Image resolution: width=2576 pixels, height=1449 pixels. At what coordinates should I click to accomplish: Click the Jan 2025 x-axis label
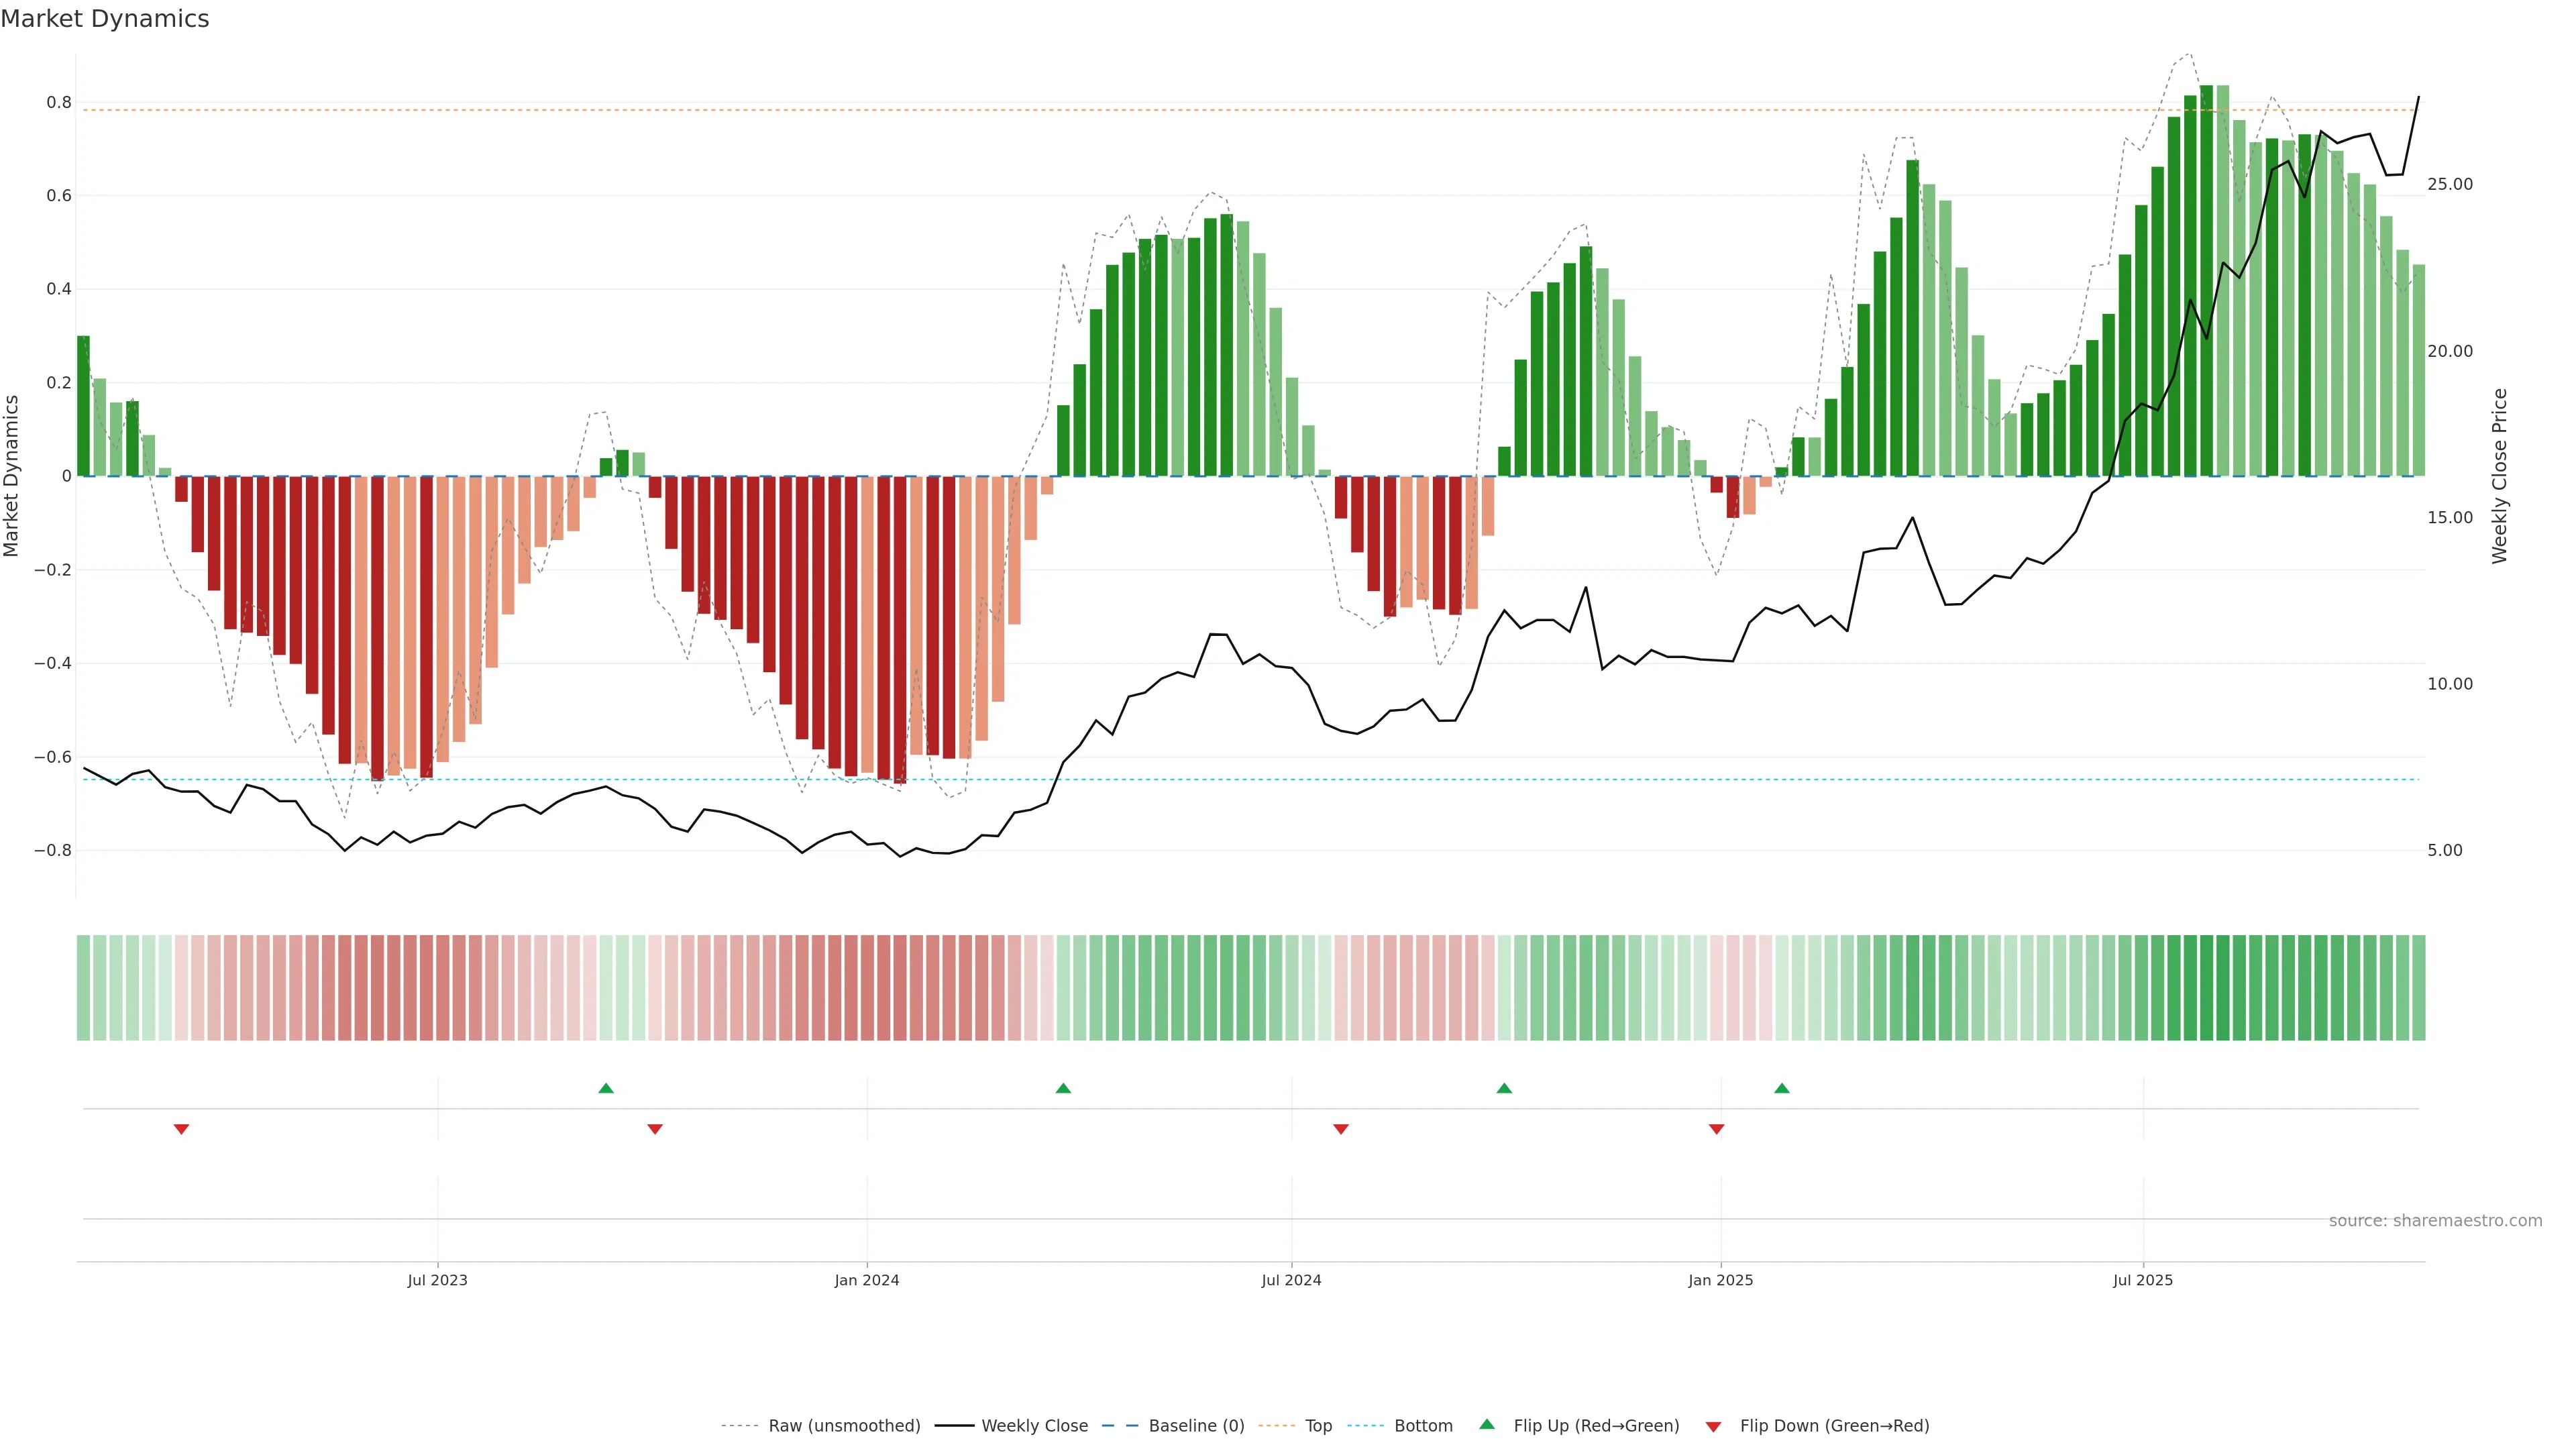(x=1720, y=1281)
